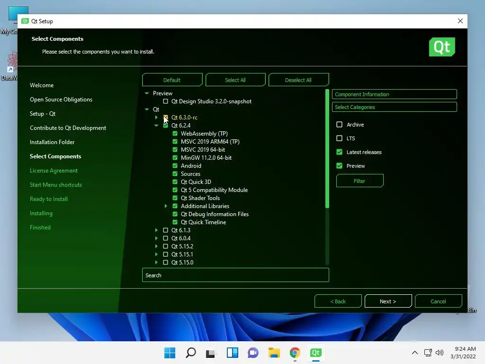Image resolution: width=485 pixels, height=364 pixels.
Task: Expand the Qt 5.15.0 node
Action: tap(156, 262)
